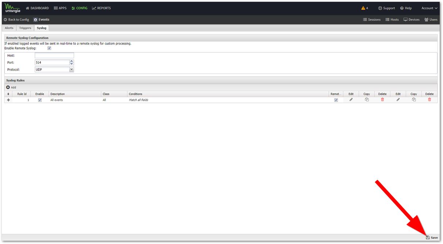
Task: Click the Copy icon for All events rule
Action: (367, 99)
